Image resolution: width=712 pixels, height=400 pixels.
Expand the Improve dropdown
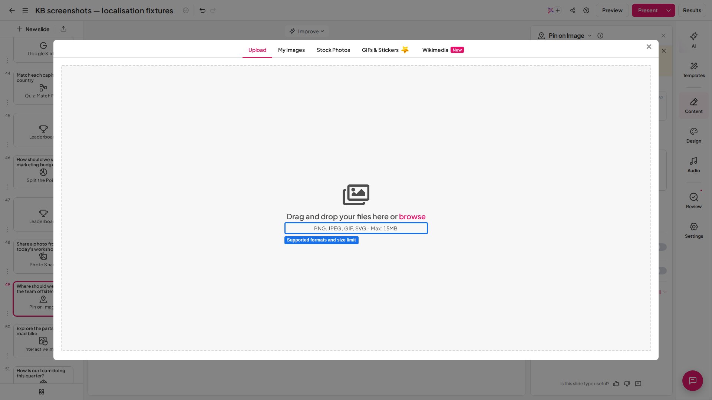[307, 31]
